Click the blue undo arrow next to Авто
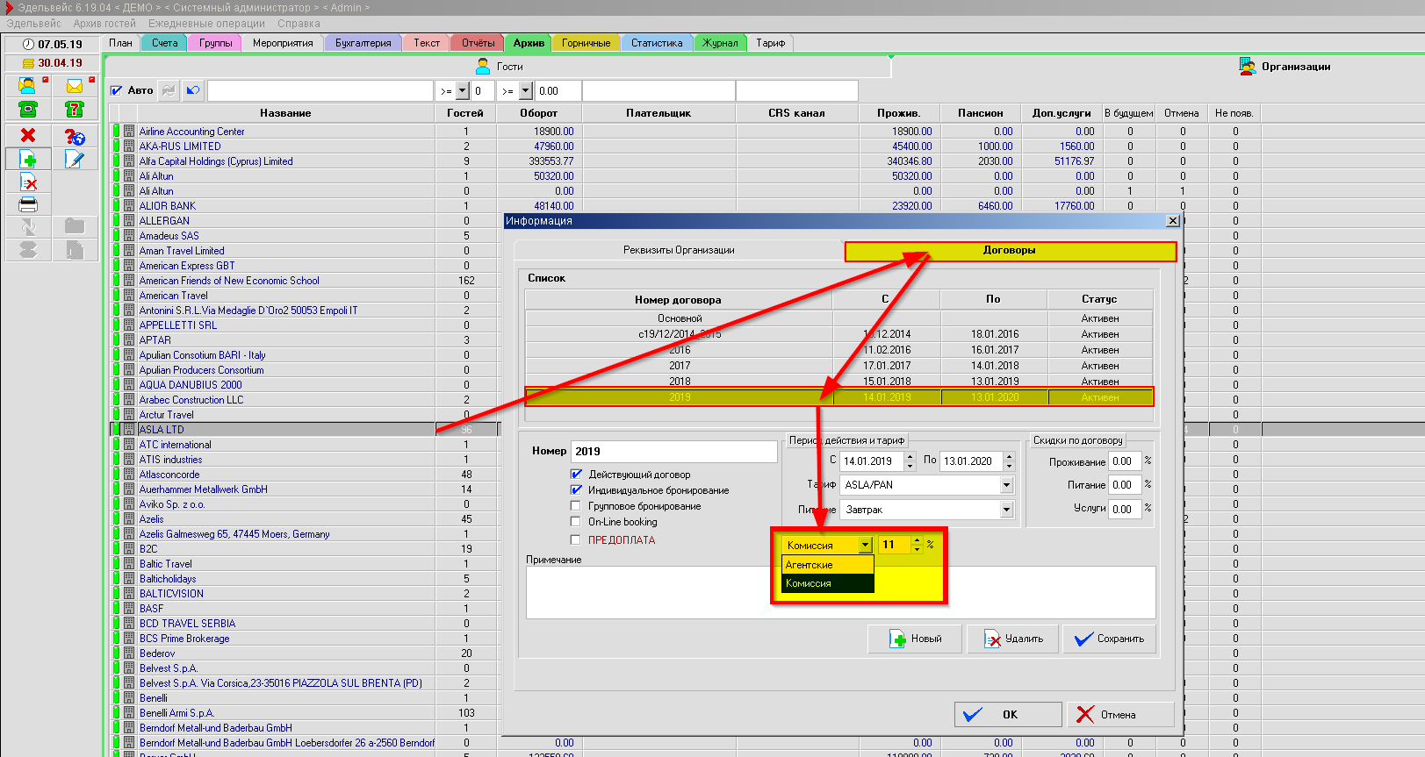Viewport: 1425px width, 757px height. tap(193, 90)
